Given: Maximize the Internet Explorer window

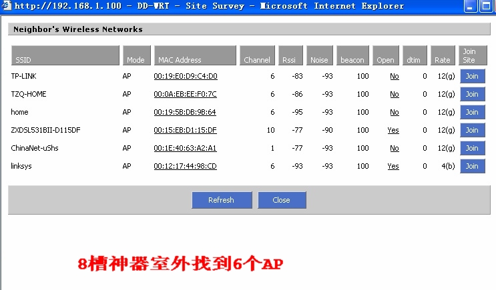Looking at the screenshot, I should click(x=485, y=6).
